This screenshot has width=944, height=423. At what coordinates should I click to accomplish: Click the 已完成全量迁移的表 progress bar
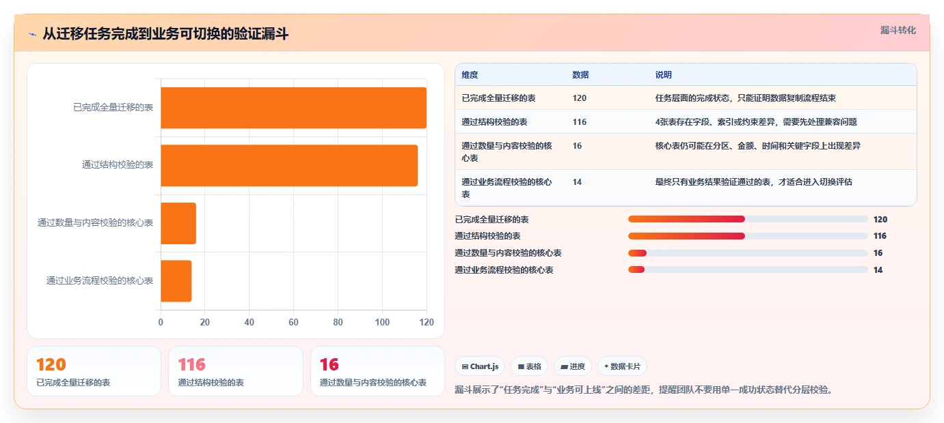pos(748,219)
